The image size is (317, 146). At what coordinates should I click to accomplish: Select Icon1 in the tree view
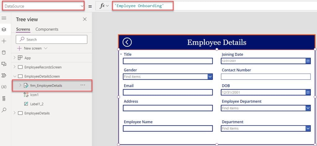(x=34, y=95)
